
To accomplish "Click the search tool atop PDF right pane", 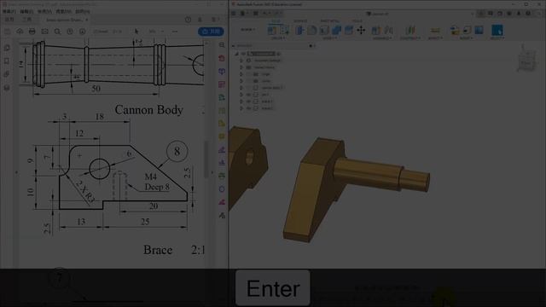I will [x=222, y=45].
